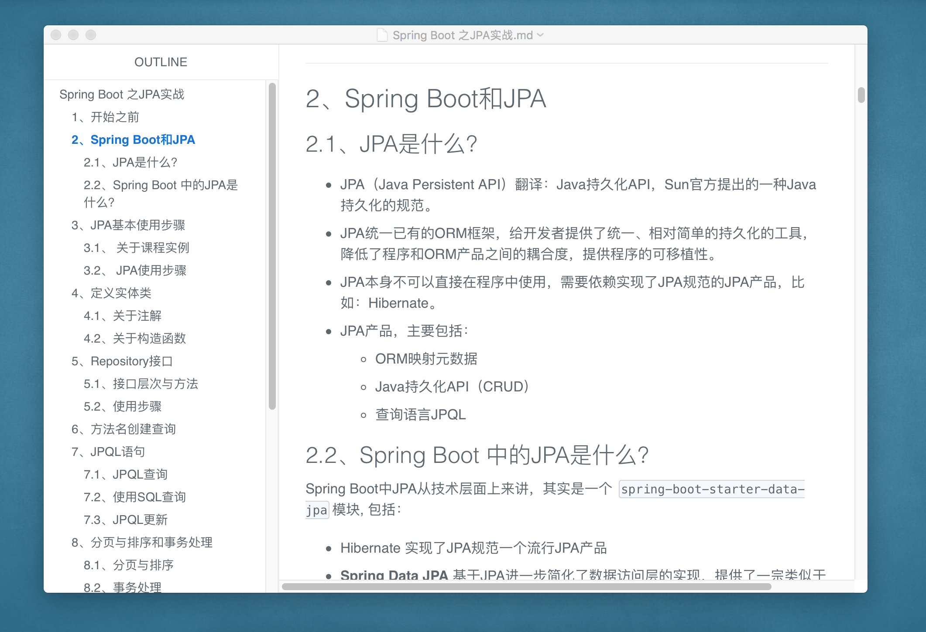Select outline item '7.3、JPQL更新'
This screenshot has width=926, height=632.
tap(126, 520)
